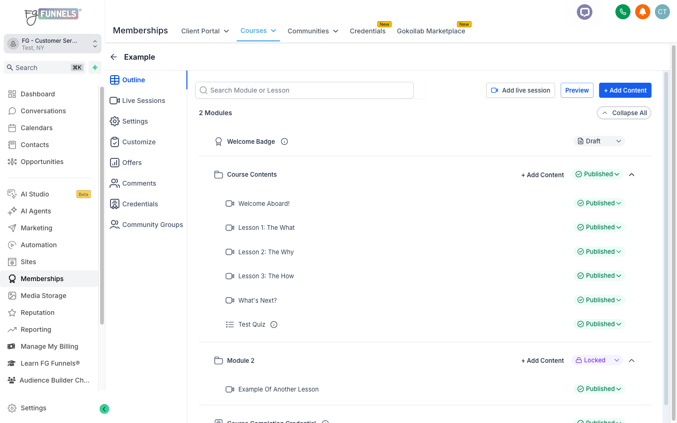
Task: Click the Search Module or Lesson field
Action: (x=304, y=90)
